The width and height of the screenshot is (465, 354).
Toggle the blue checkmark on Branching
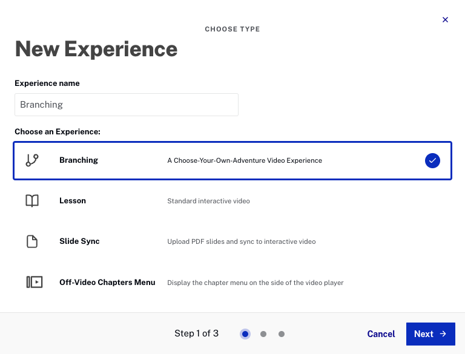(x=432, y=160)
